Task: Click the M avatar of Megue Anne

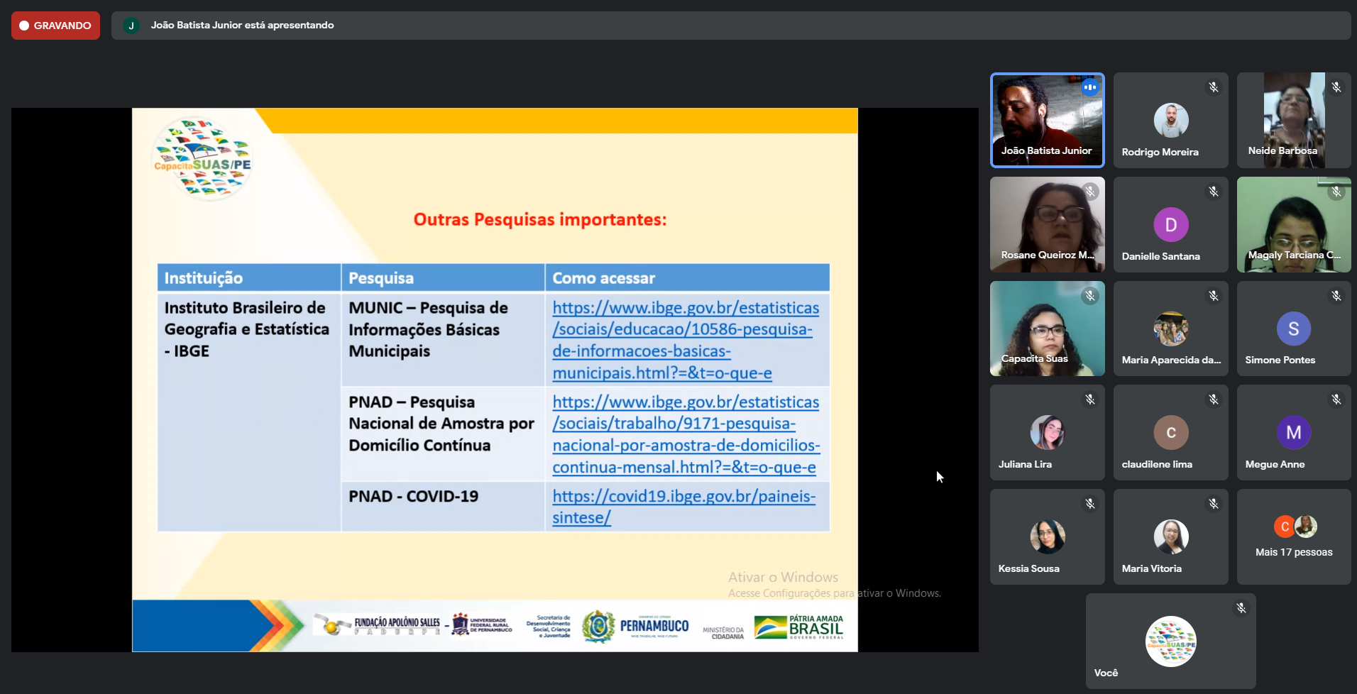Action: coord(1293,433)
